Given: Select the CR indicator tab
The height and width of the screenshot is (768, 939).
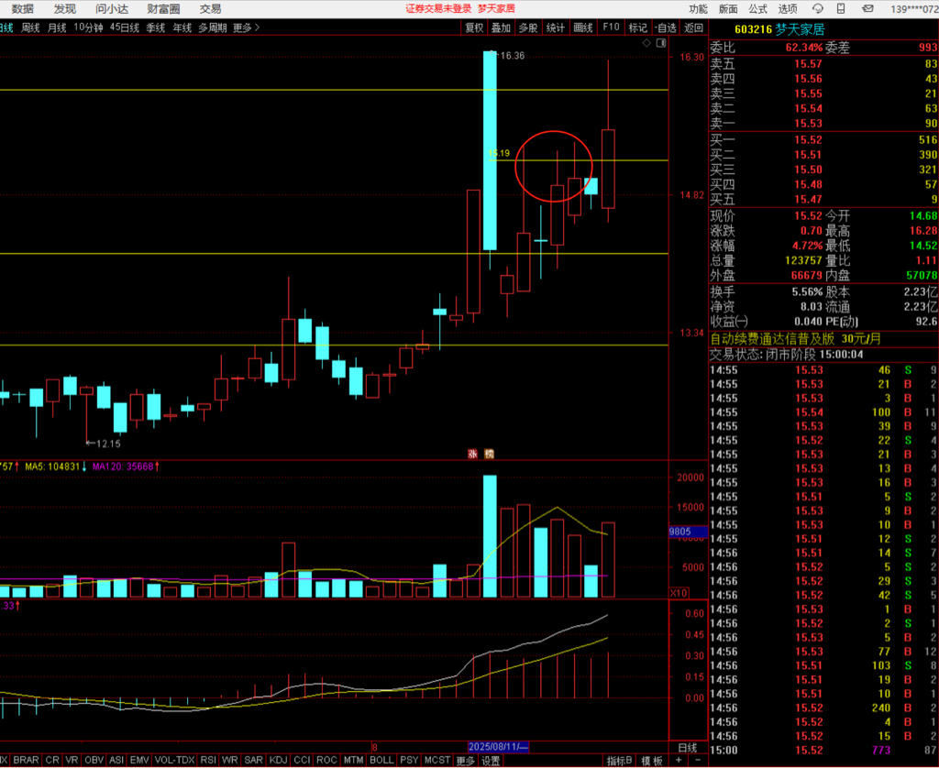Looking at the screenshot, I should click(52, 761).
